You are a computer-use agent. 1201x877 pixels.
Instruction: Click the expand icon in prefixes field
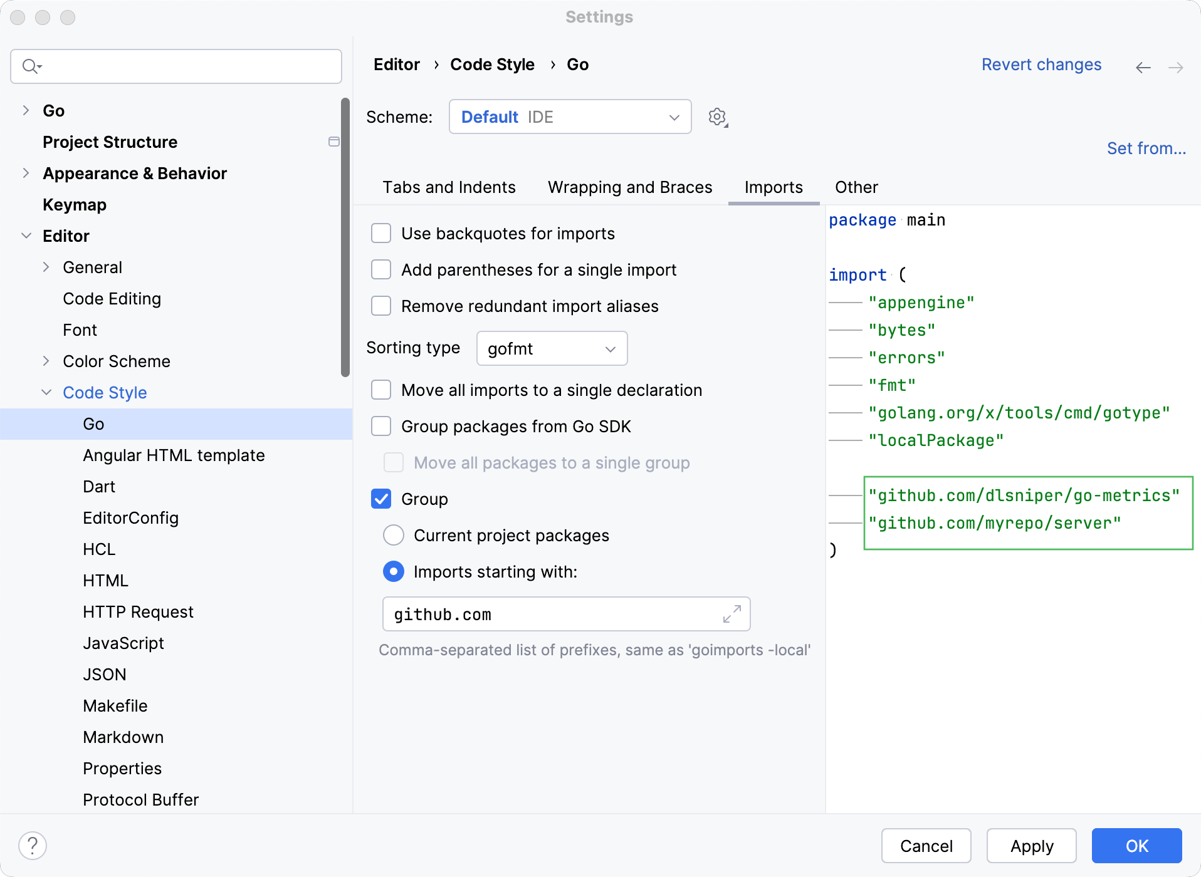click(732, 614)
